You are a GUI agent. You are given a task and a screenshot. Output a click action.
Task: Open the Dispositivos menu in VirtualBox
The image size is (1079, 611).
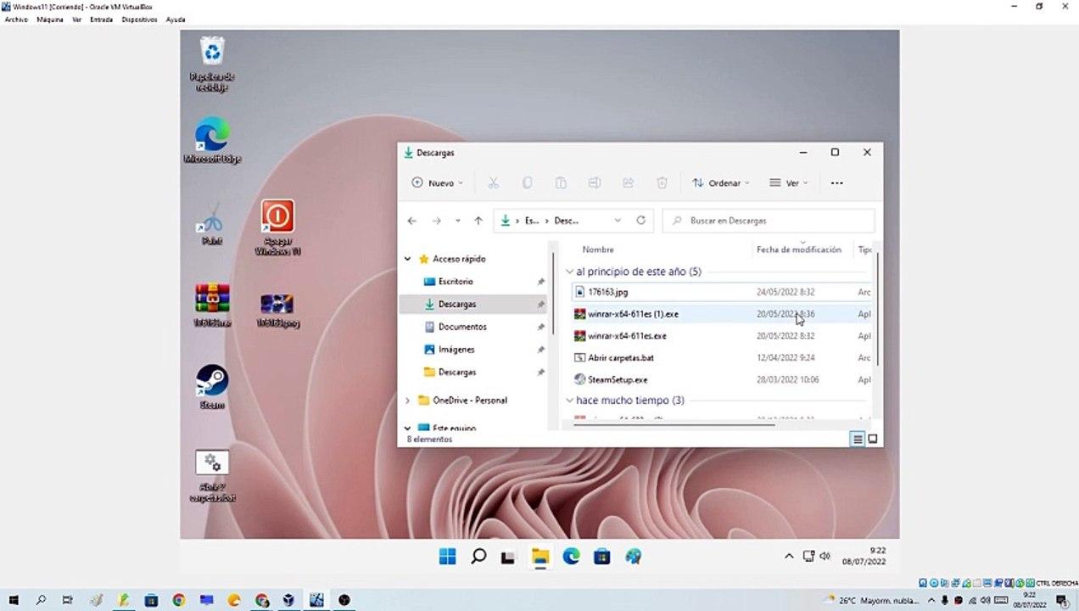pos(139,19)
